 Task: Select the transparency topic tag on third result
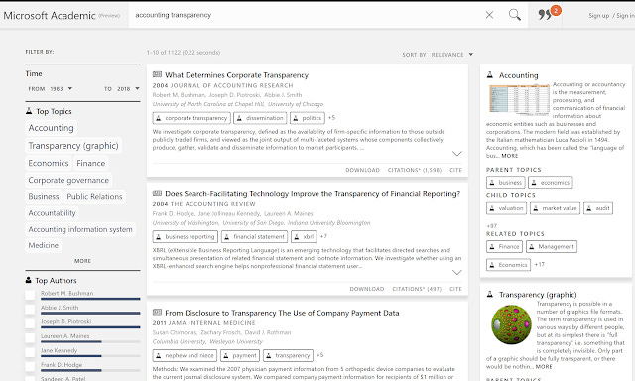coord(288,356)
